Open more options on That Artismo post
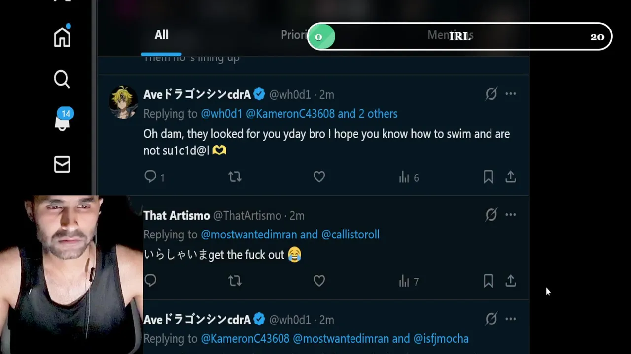The width and height of the screenshot is (631, 354). coord(511,215)
